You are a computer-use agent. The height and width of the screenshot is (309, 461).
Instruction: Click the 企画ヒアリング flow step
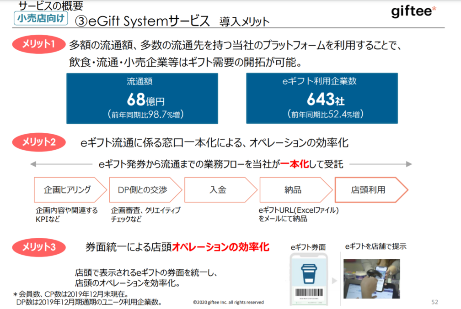70,190
